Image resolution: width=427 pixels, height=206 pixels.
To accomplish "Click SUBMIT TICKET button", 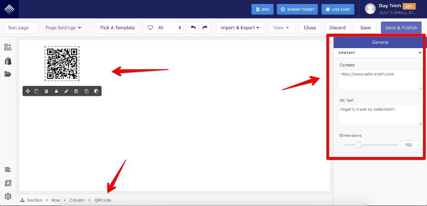I will click(297, 9).
